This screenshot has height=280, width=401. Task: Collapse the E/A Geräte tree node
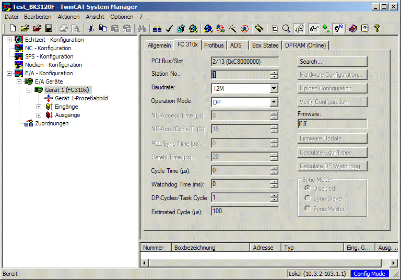tap(19, 81)
